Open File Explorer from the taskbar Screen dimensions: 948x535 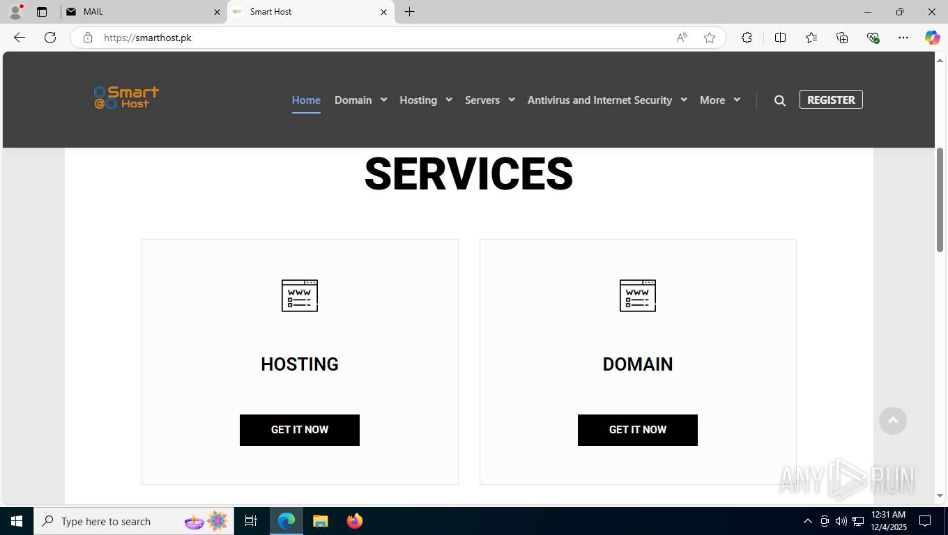[x=320, y=521]
